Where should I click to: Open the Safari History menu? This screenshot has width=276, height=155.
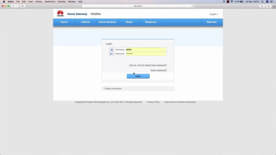39,2
